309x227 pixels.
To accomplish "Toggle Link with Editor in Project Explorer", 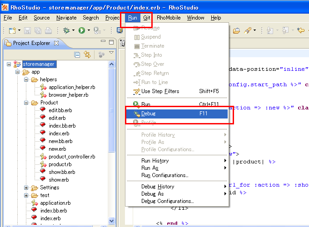I will click(x=87, y=54).
